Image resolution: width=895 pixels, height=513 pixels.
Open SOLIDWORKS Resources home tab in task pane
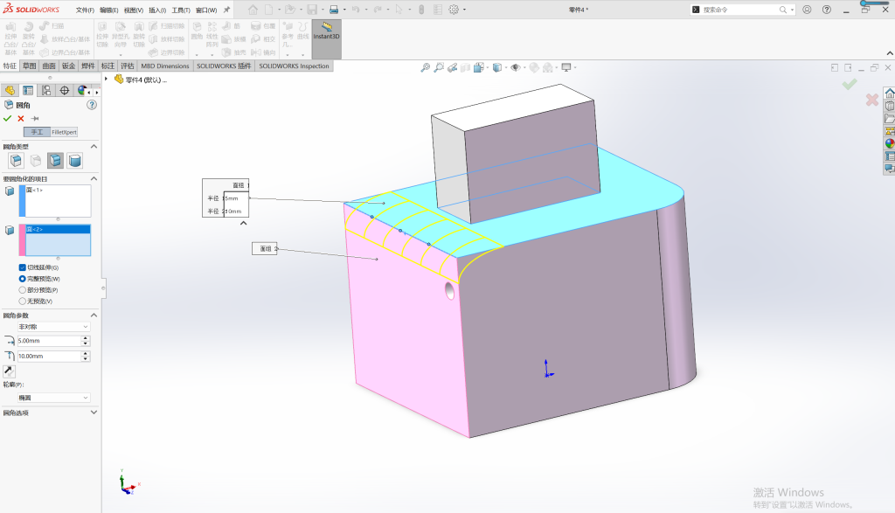889,94
